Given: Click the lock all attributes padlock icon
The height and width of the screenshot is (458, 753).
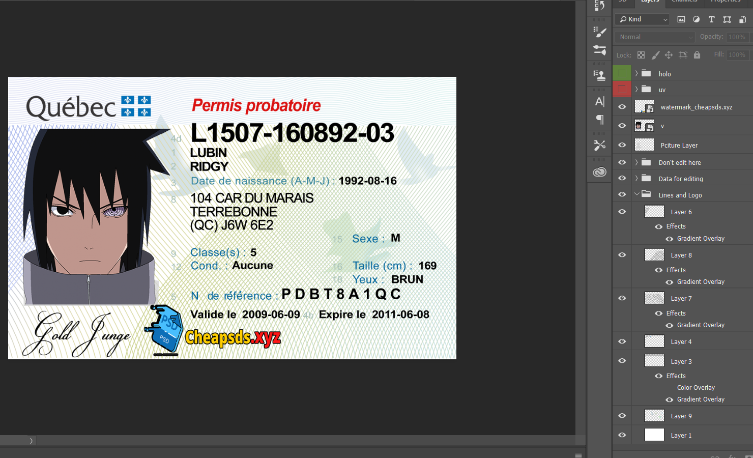Looking at the screenshot, I should point(697,55).
